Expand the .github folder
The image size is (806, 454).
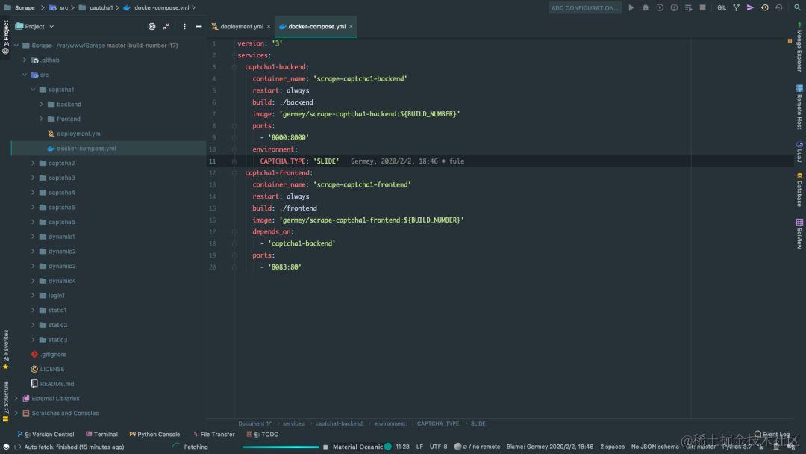(24, 60)
